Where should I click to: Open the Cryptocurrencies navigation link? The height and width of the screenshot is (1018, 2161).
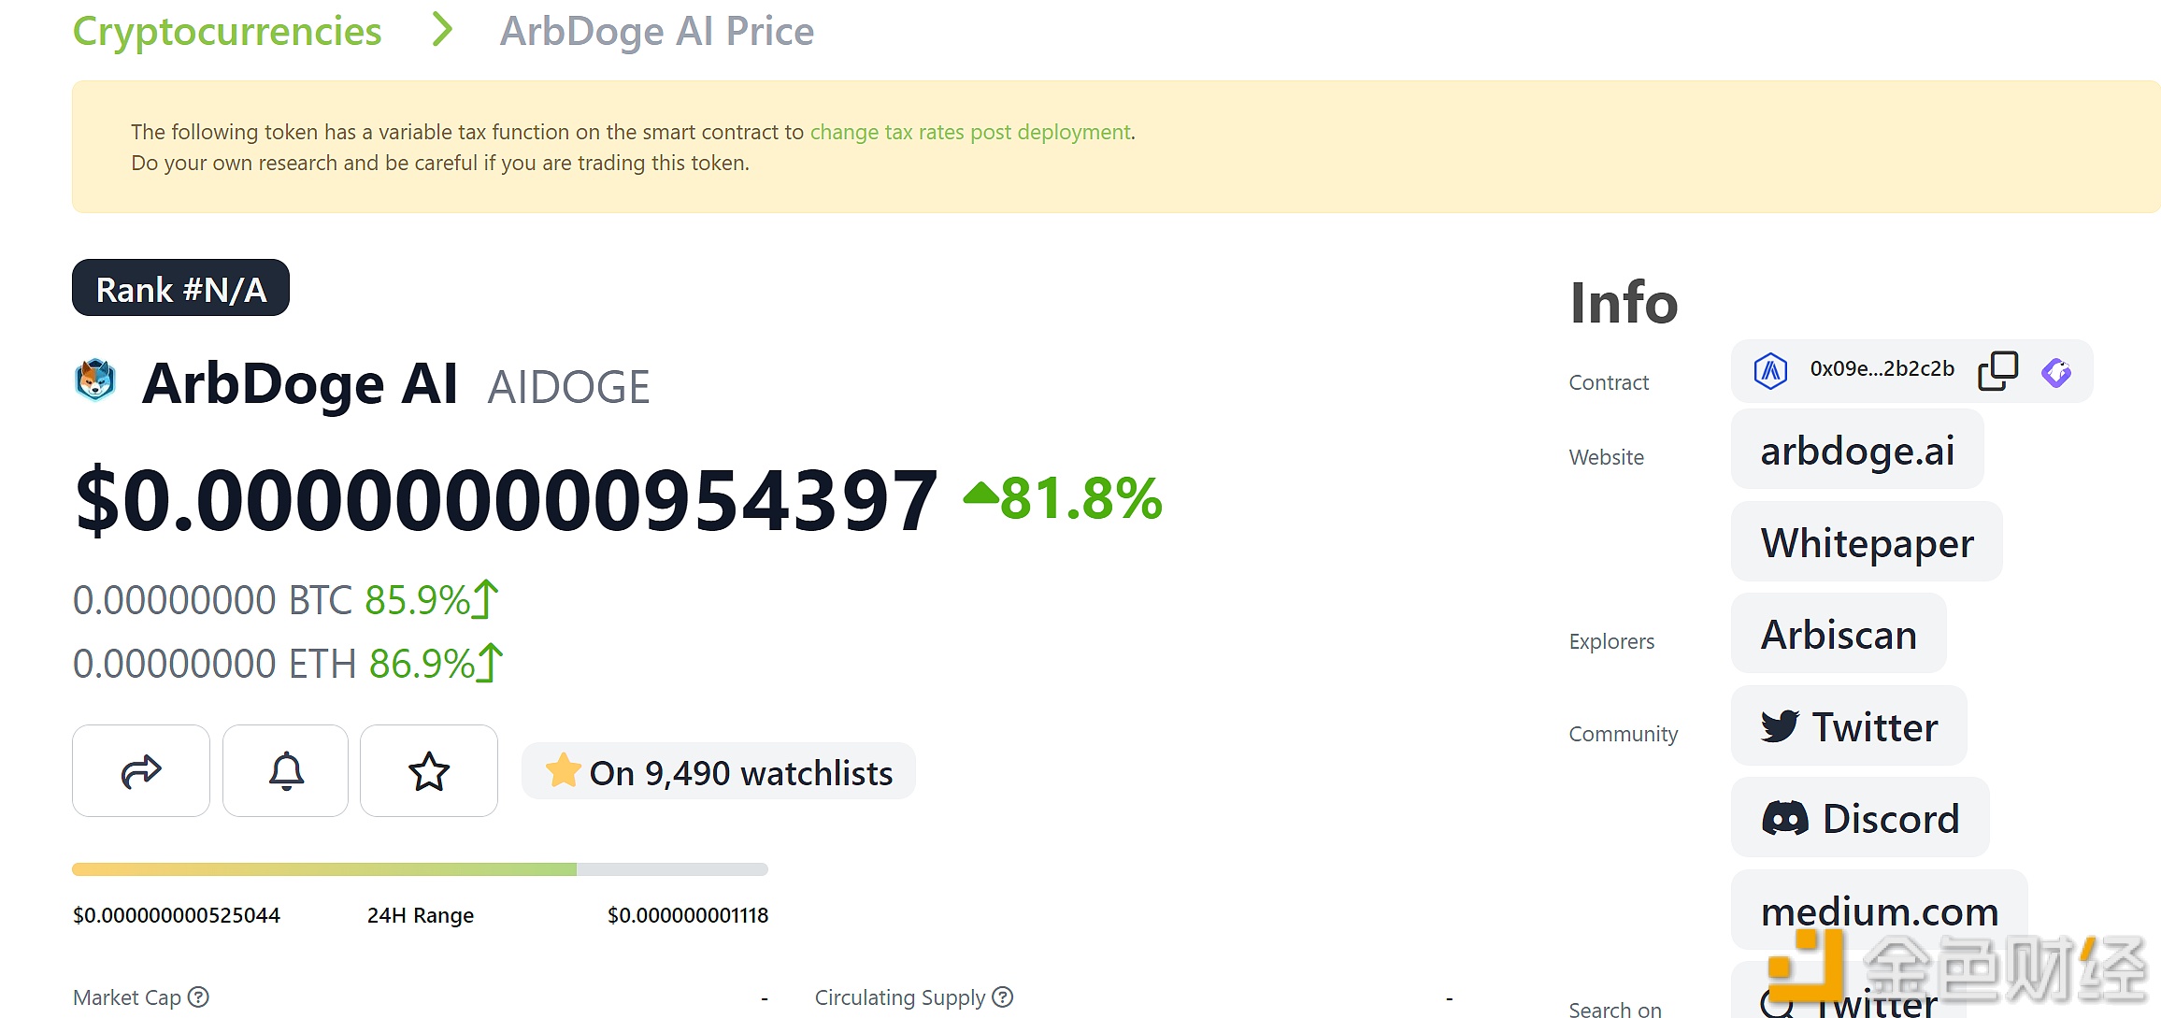[227, 30]
